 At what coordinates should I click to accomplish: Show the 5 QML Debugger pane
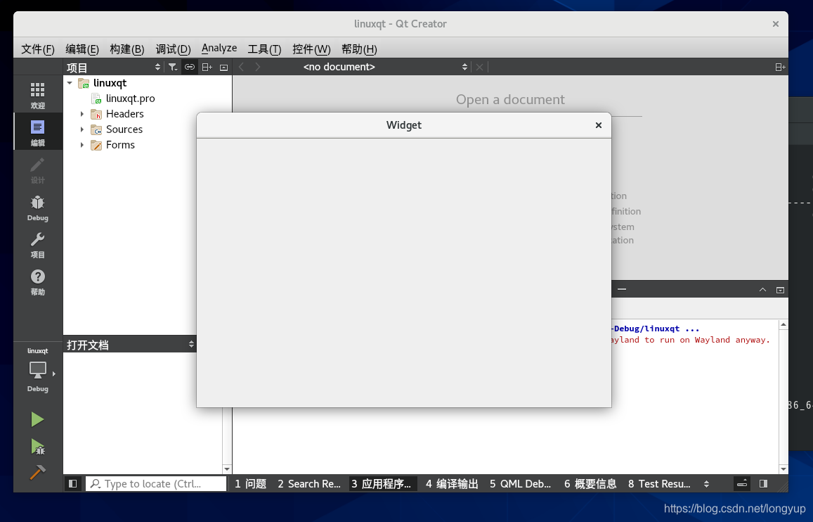(520, 483)
